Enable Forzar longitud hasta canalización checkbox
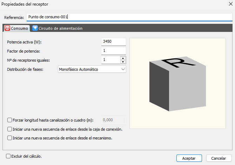 tap(9, 120)
